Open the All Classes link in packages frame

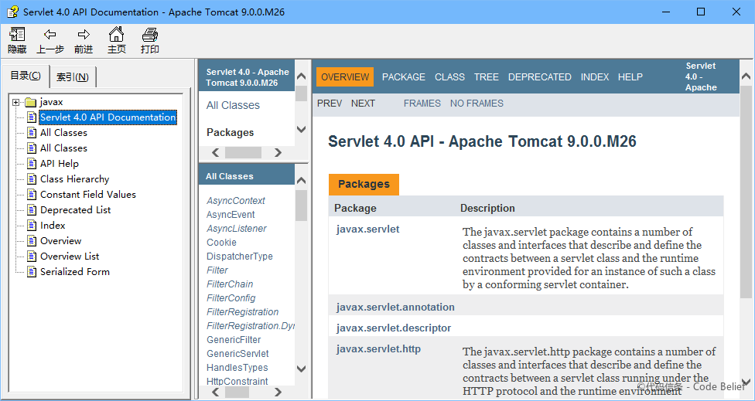click(x=233, y=105)
